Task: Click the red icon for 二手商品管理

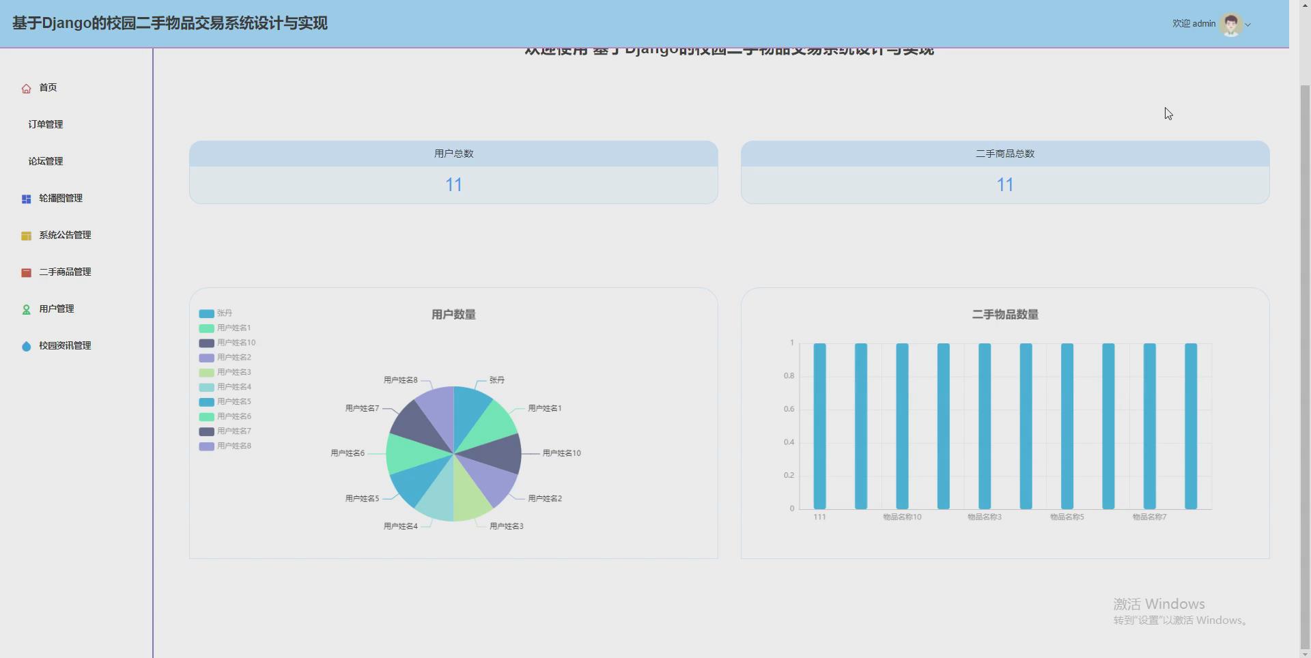Action: click(x=26, y=272)
